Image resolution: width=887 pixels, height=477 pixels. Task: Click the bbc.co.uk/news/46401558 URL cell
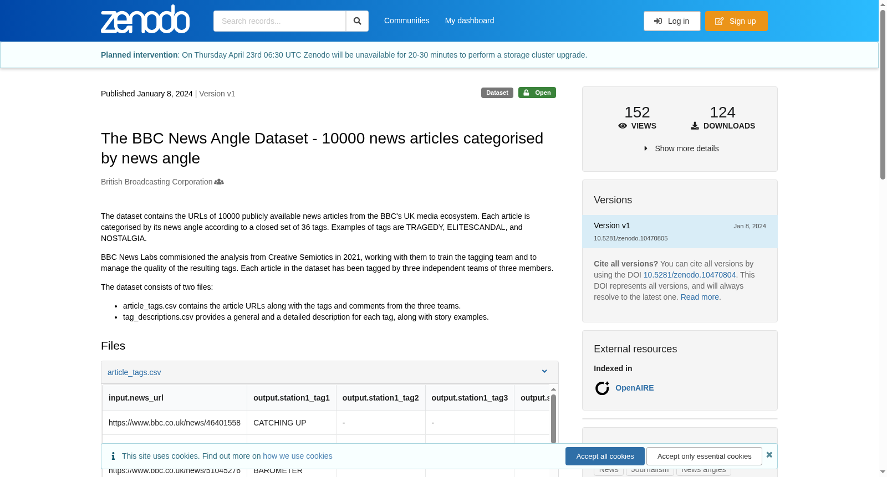pos(175,423)
